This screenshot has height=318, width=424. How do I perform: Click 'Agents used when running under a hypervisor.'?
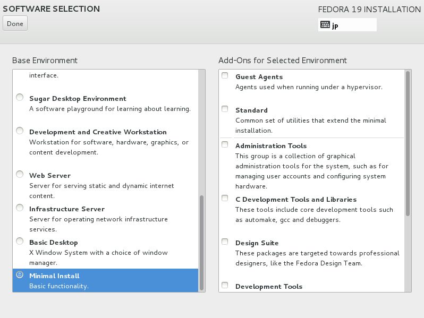[x=309, y=87]
